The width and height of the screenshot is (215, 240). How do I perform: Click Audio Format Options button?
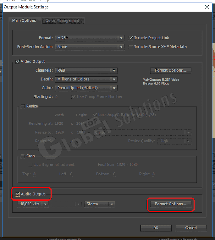pyautogui.click(x=171, y=204)
